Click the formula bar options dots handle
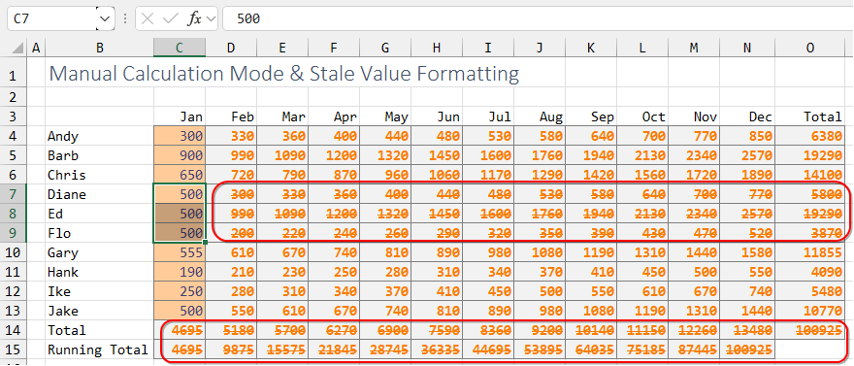 [125, 19]
